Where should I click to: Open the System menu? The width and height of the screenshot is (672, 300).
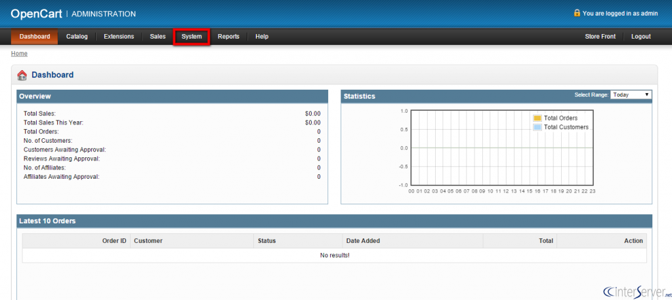192,37
